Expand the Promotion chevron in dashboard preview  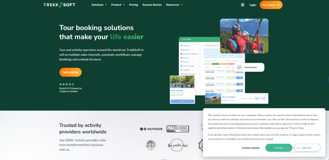point(200,62)
